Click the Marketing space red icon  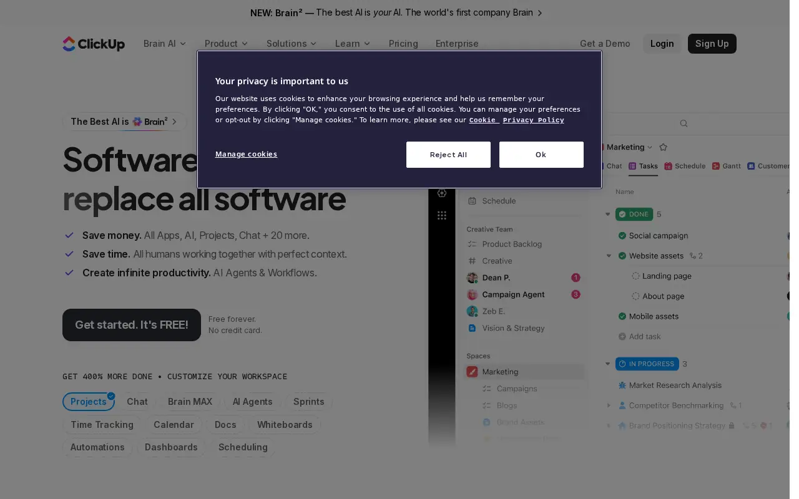(x=473, y=372)
